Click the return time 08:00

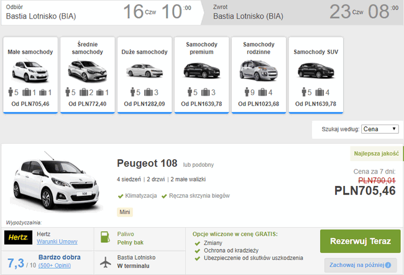(383, 12)
